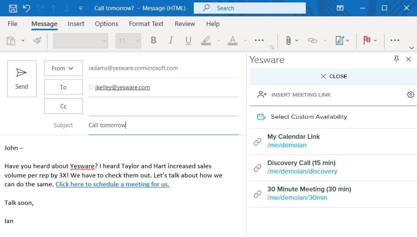Image resolution: width=417 pixels, height=237 pixels.
Task: Pin the Yesware panel open
Action: pyautogui.click(x=396, y=59)
